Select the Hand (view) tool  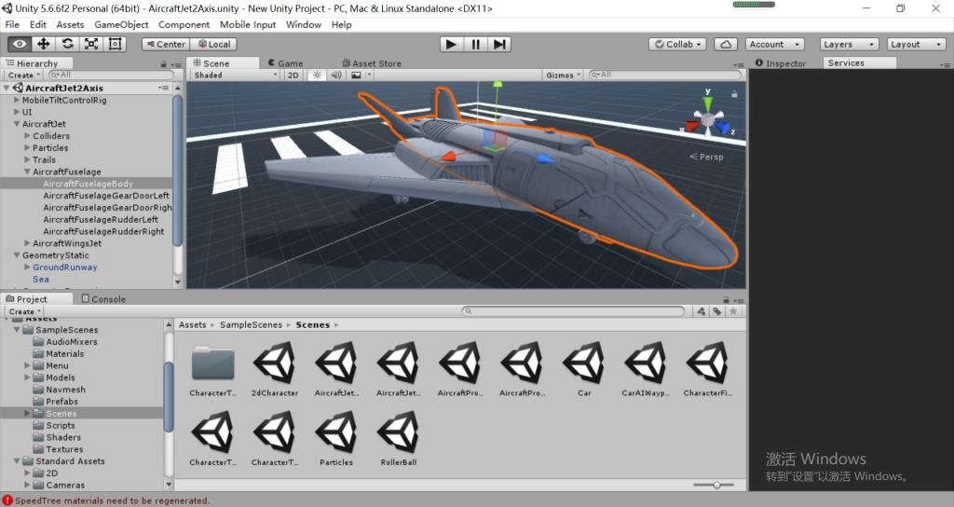pyautogui.click(x=20, y=44)
